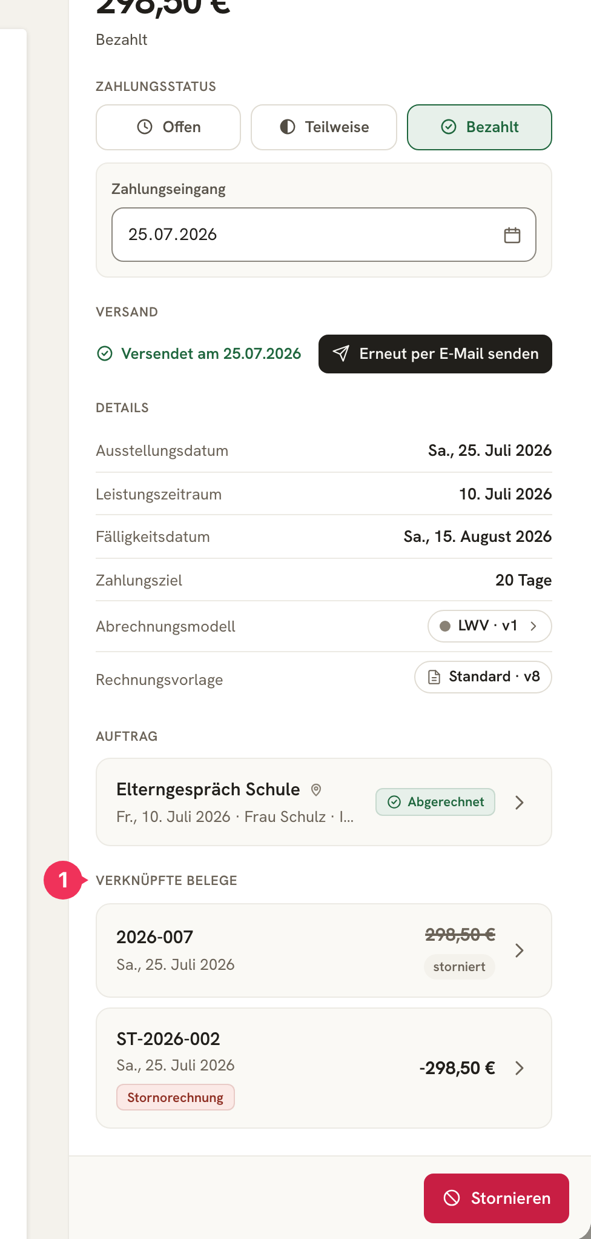Click the Zahlungseingang date field

324,235
